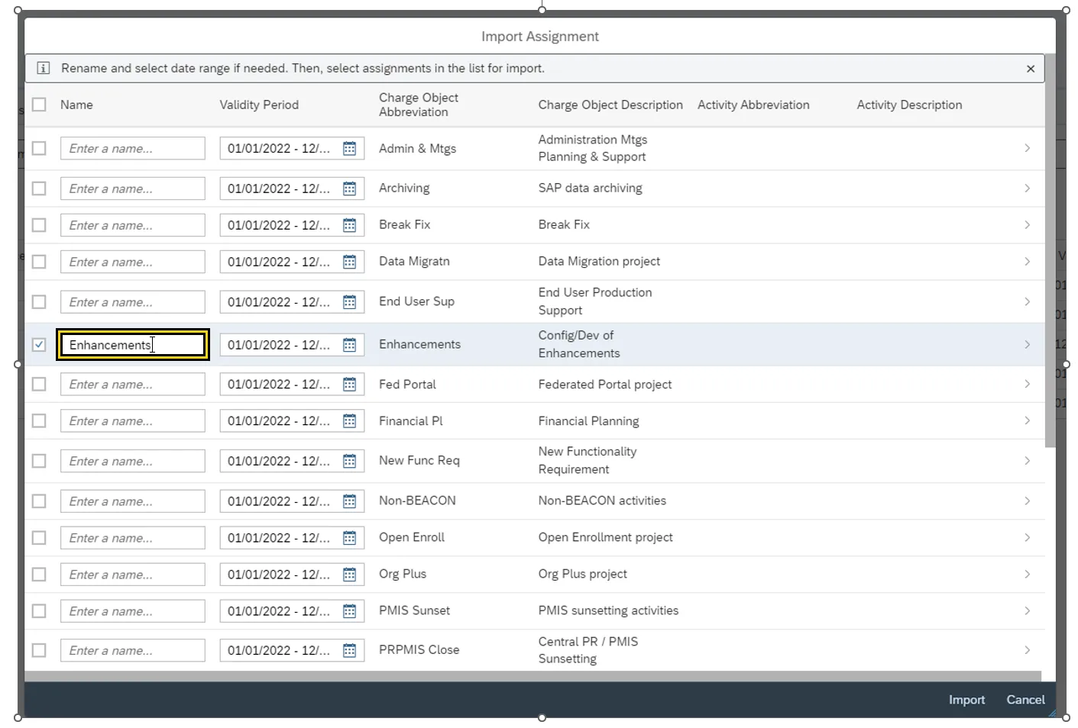Click the Validity Period column header
The width and height of the screenshot is (1078, 728).
pyautogui.click(x=259, y=105)
